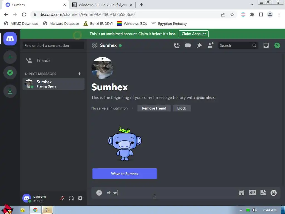
Task: Click the Wave to Sumhex button
Action: (x=124, y=174)
